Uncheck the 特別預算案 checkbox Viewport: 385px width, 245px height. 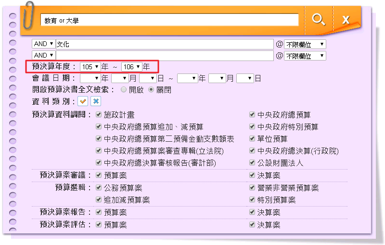(x=252, y=200)
